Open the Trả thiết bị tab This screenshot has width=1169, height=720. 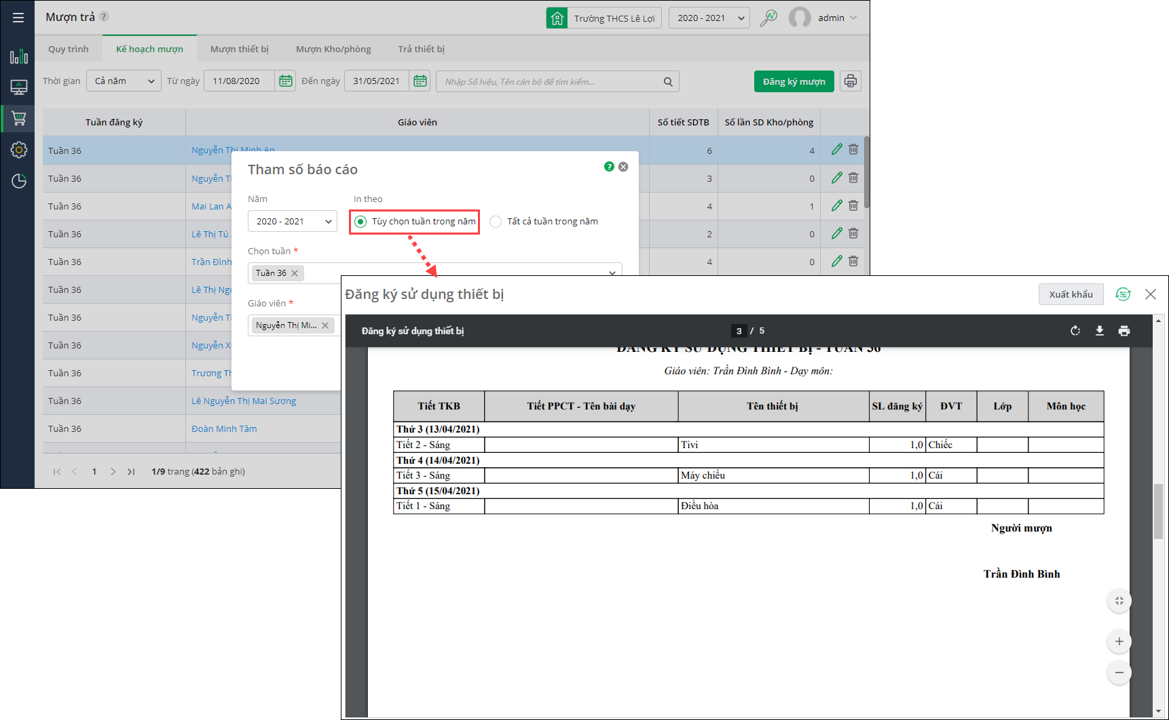[x=421, y=49]
